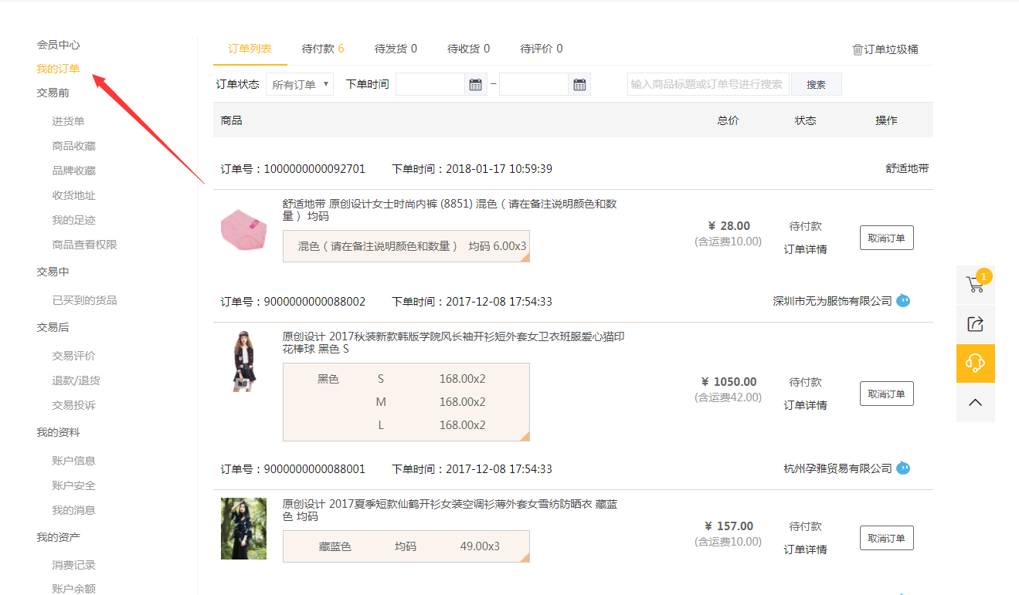Open the start date calendar icon

coord(475,85)
